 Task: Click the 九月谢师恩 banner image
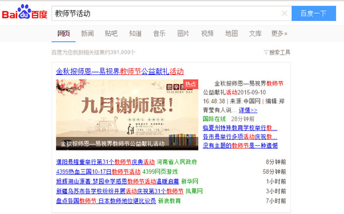tap(127, 114)
